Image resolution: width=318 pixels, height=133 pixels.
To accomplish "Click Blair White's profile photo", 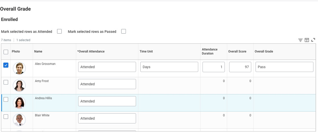I will point(19,120).
